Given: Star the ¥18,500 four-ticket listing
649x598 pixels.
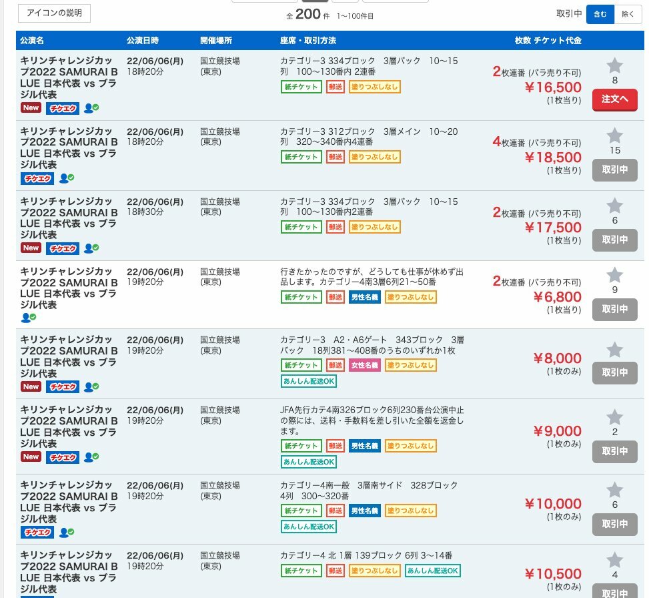Looking at the screenshot, I should (614, 135).
